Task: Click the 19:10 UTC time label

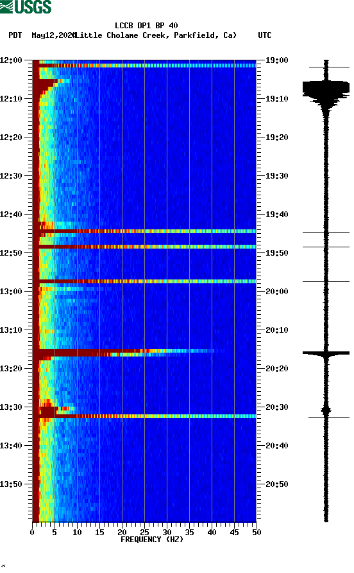Action: pyautogui.click(x=276, y=99)
